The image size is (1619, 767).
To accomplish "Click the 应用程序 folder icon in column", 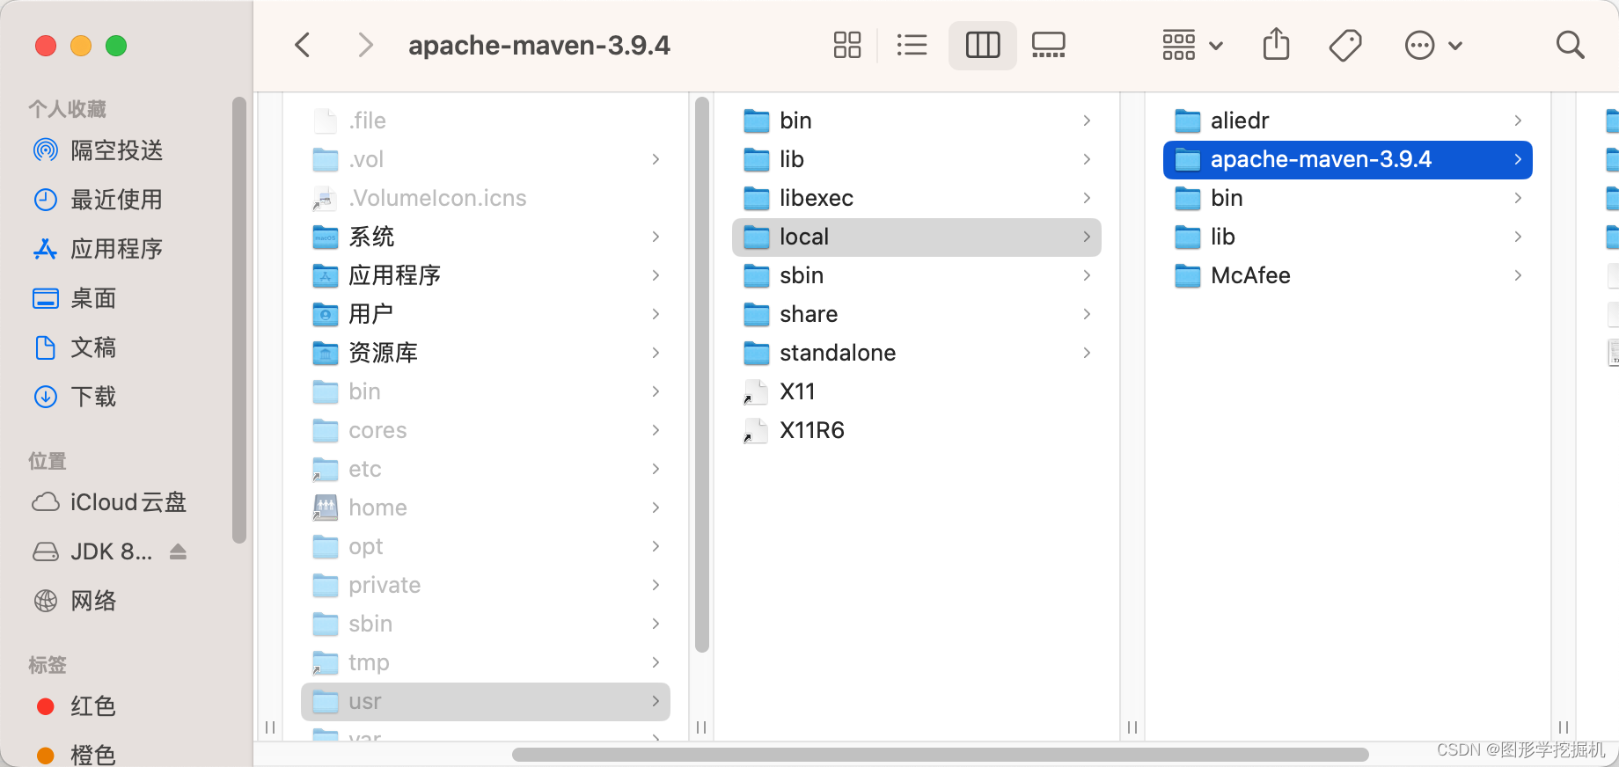I will pos(326,275).
